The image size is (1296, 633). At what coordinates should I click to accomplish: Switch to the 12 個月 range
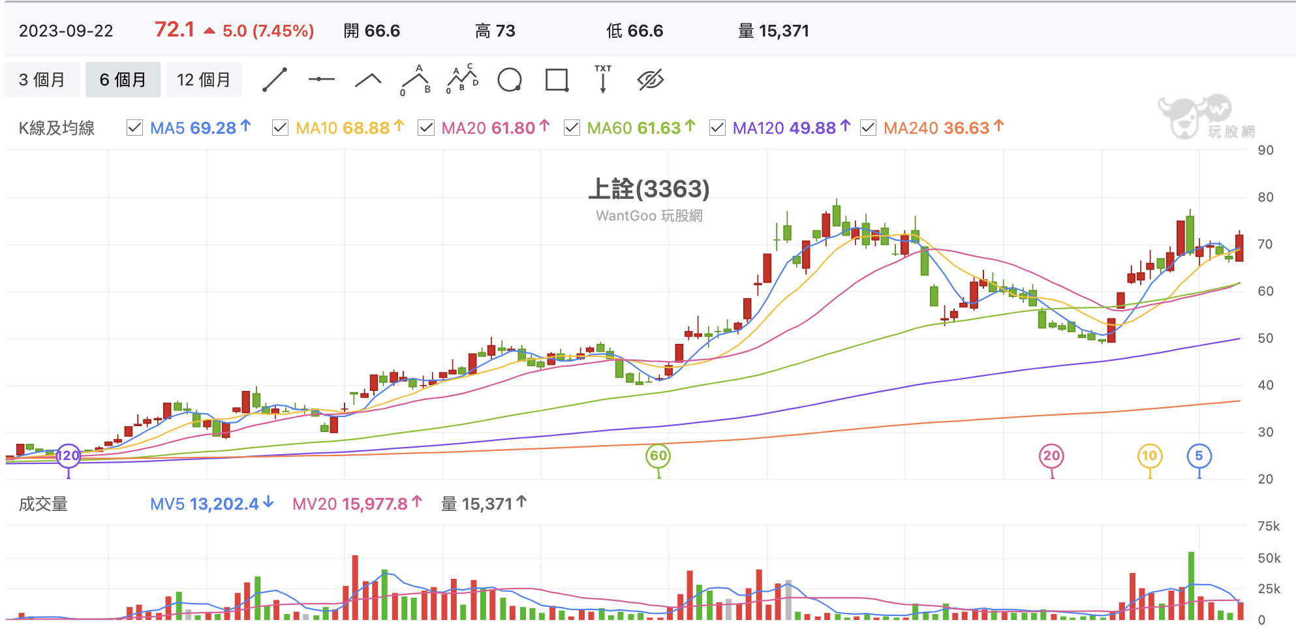pos(204,80)
